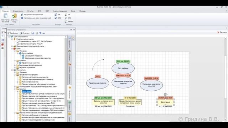Image resolution: width=228 pixels, height=128 pixels.
Task: Click the Navigator tree vertical scrollbar
Action: coord(66,73)
